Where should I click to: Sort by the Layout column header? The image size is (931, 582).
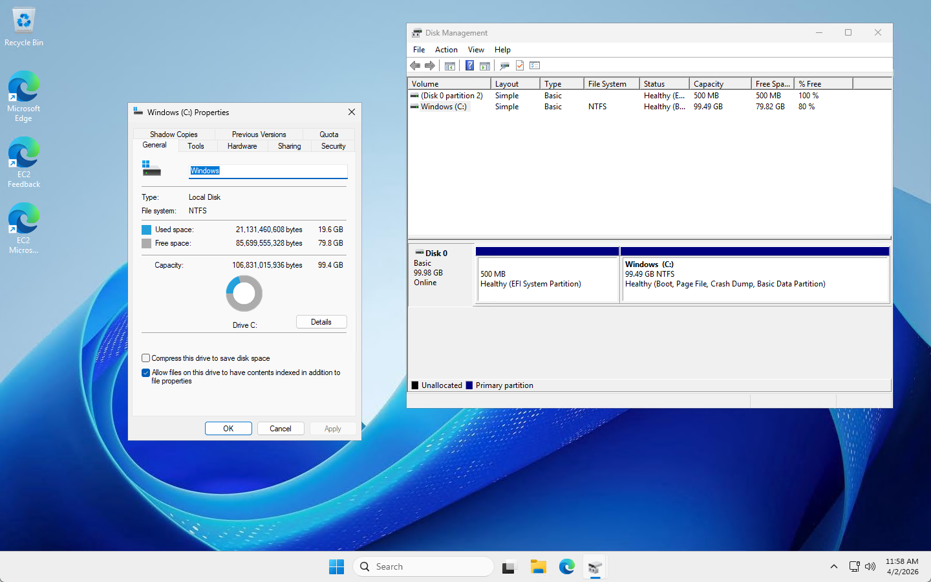coord(515,84)
